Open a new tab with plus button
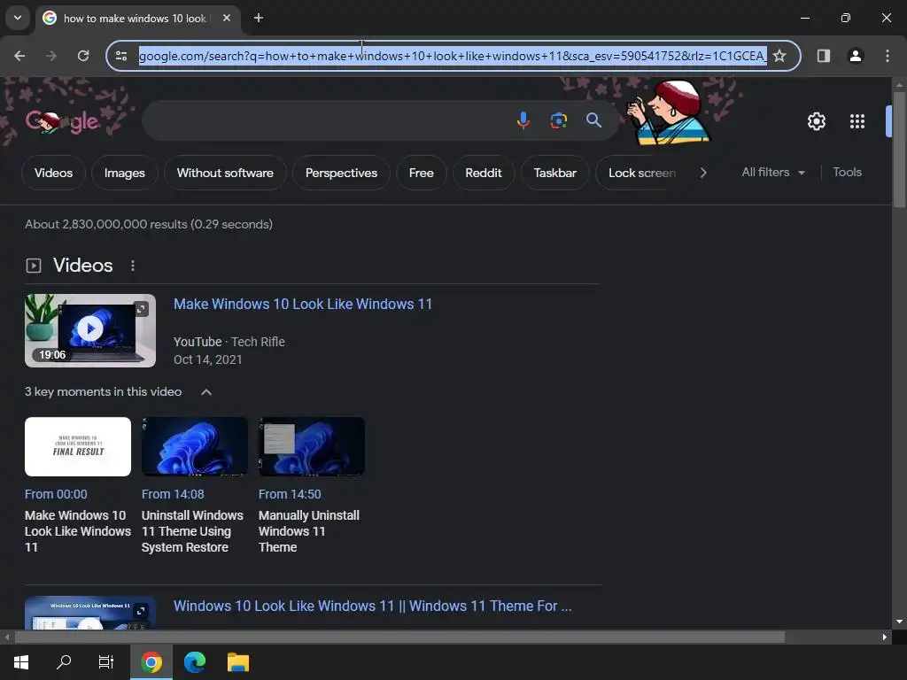907x680 pixels. coord(259,18)
